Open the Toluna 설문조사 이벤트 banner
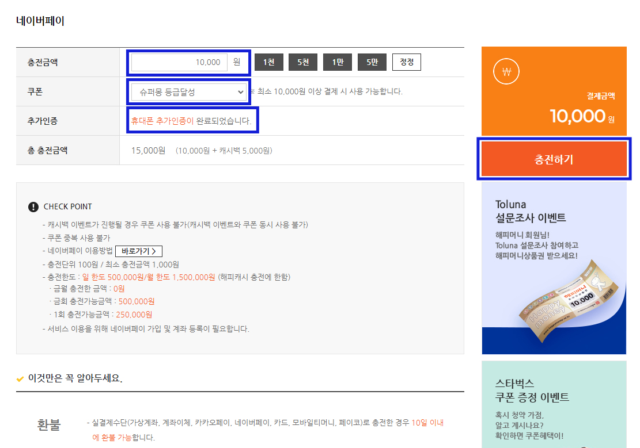The width and height of the screenshot is (640, 448). (554, 268)
